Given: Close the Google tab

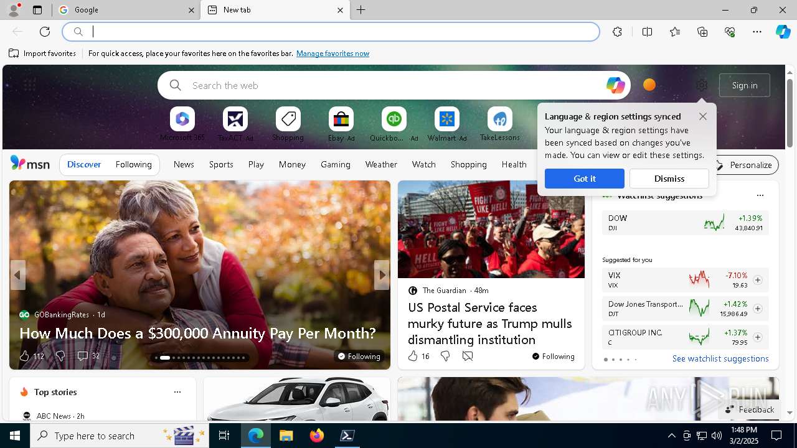Looking at the screenshot, I should coord(191,10).
